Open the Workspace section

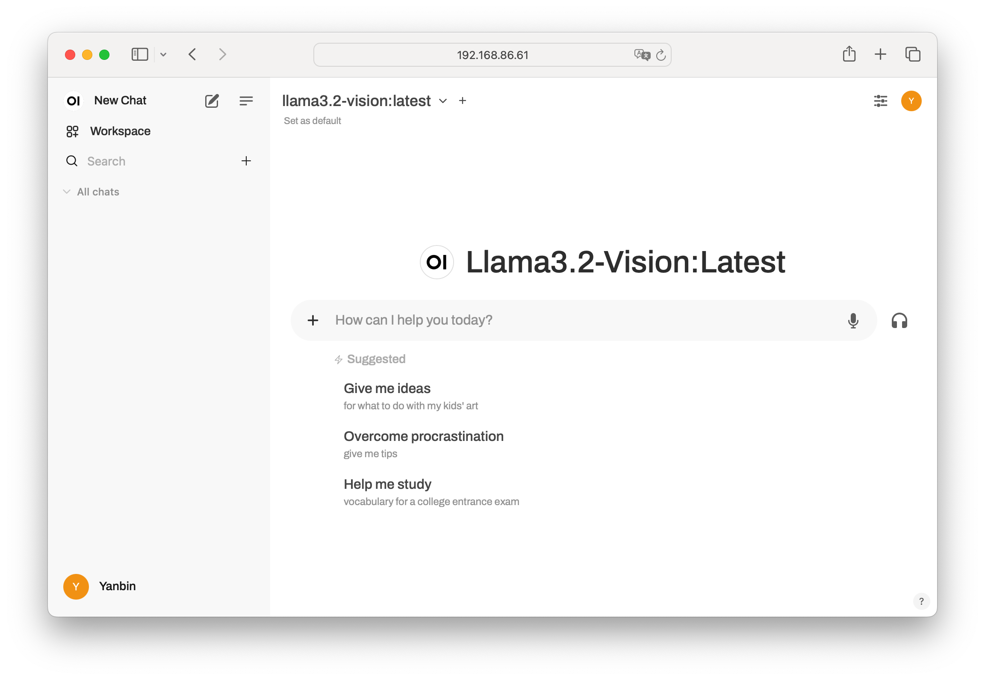pos(120,131)
